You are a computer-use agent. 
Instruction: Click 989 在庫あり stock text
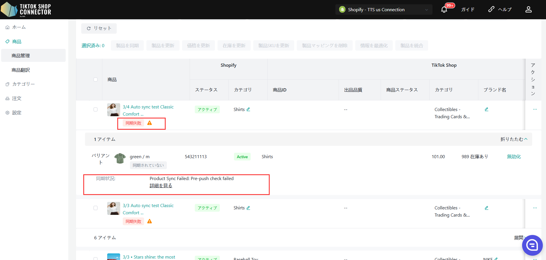[475, 157]
